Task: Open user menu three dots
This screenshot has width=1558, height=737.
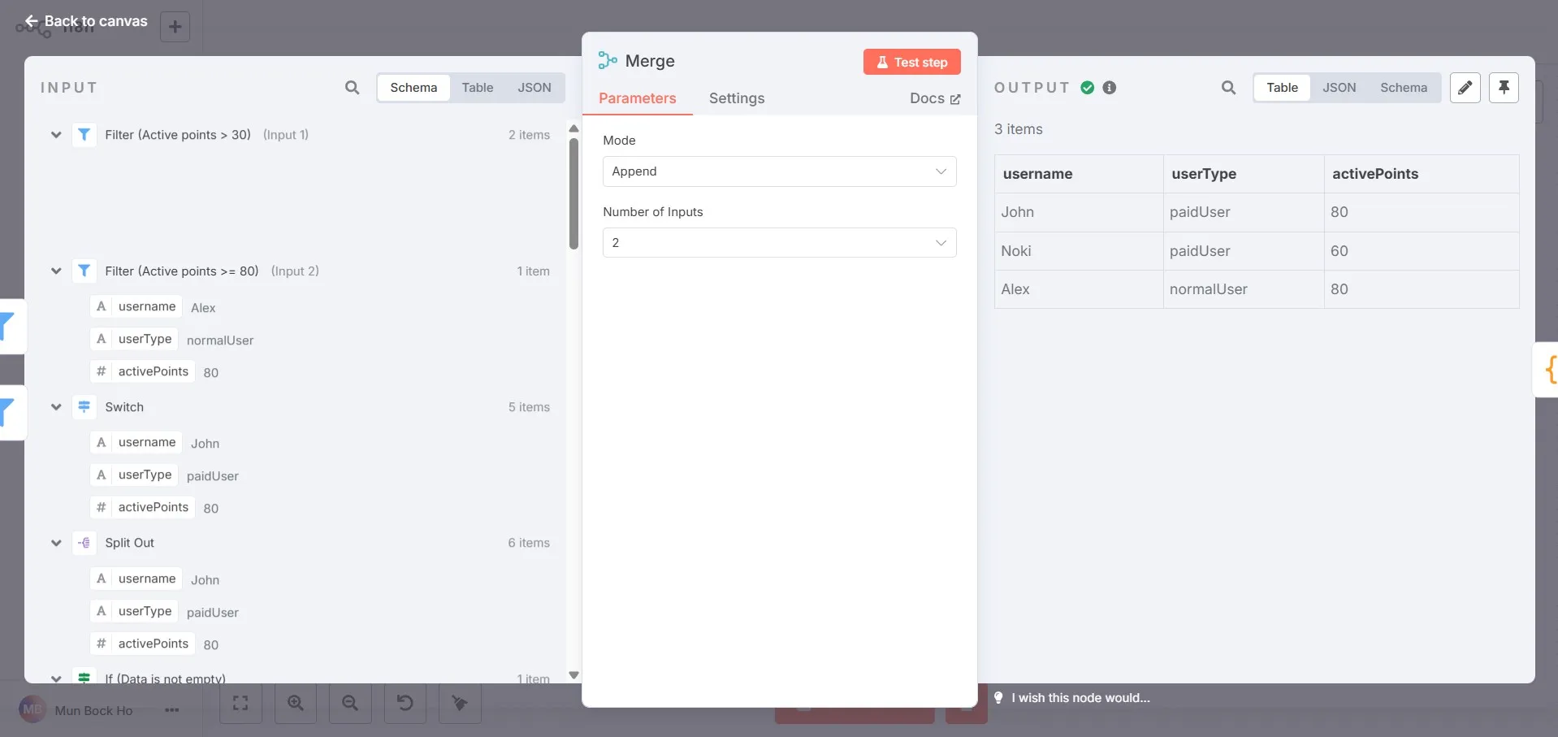Action: click(171, 710)
